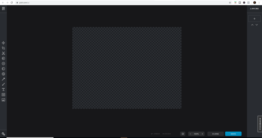Open the hamburger main menu
The height and width of the screenshot is (138, 262).
pyautogui.click(x=3, y=8)
